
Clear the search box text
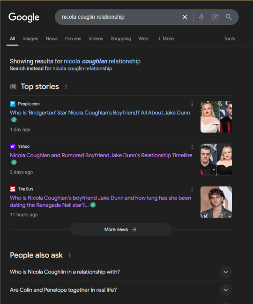pos(185,17)
